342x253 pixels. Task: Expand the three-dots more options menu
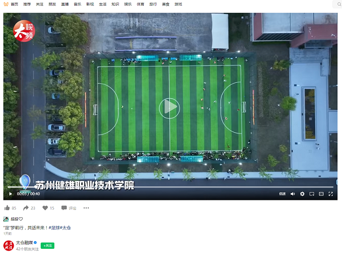[x=86, y=208]
